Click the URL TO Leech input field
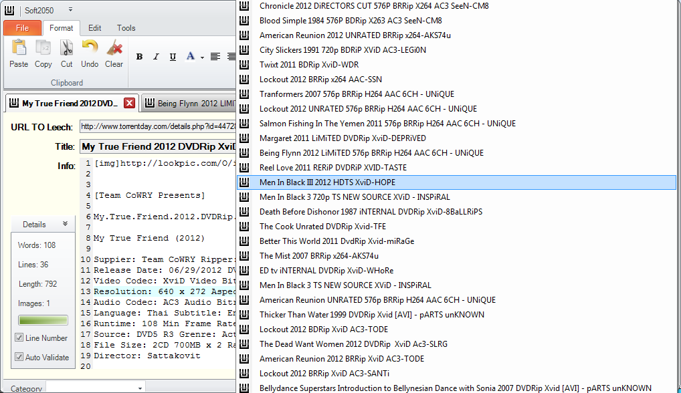This screenshot has width=681, height=393. pos(157,126)
